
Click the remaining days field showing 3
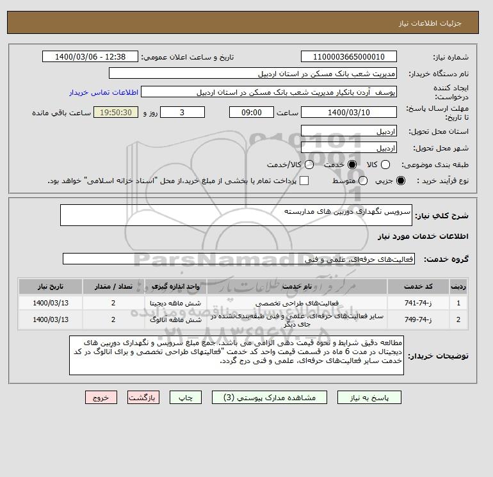click(182, 112)
